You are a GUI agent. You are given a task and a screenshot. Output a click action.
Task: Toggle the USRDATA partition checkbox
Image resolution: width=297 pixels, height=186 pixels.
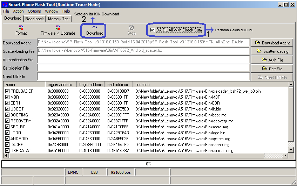click(7, 150)
